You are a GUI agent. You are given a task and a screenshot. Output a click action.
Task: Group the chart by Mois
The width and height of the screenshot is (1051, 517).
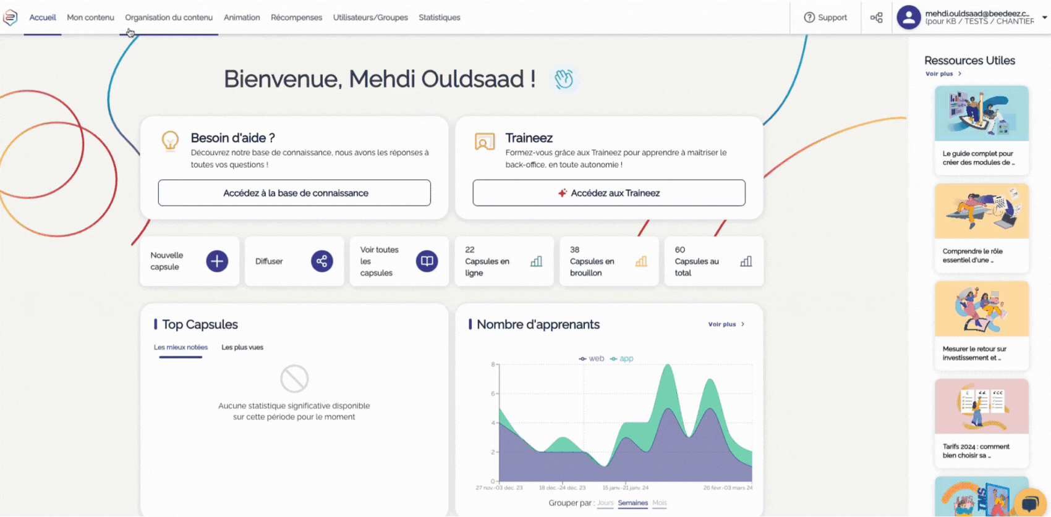pos(660,503)
